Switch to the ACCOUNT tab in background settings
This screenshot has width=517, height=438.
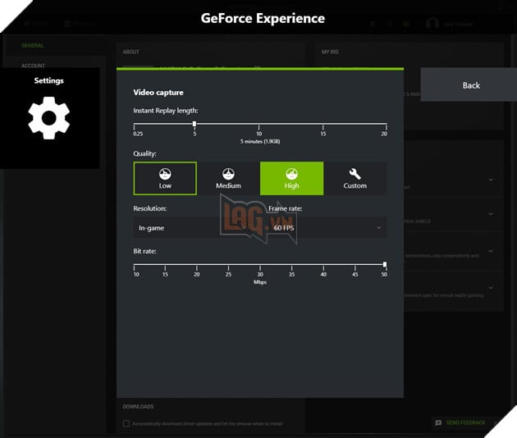(33, 66)
